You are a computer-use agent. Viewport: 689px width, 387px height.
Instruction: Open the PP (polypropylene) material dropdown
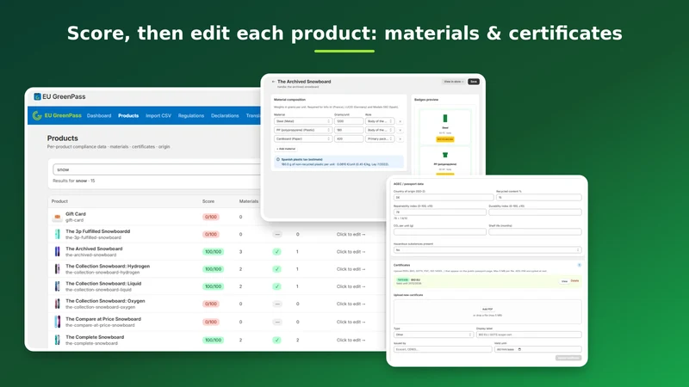303,130
